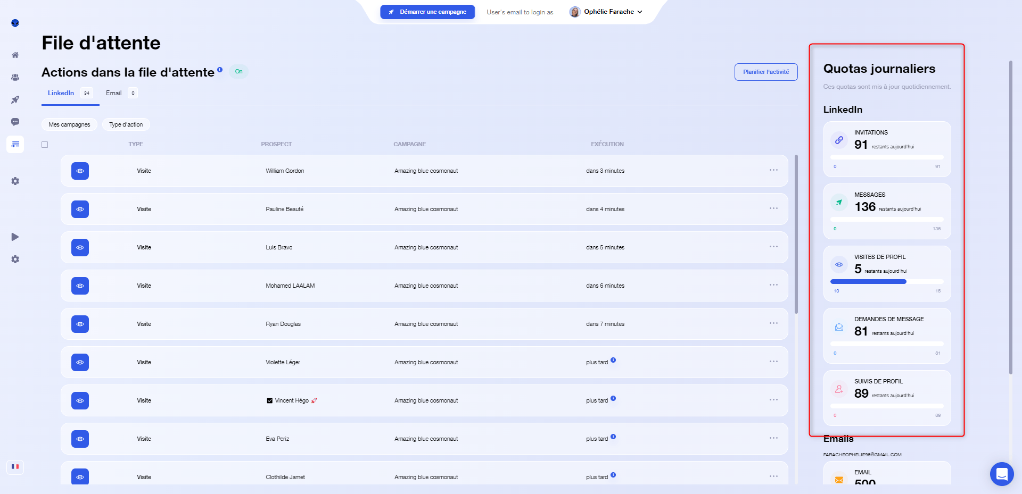Click the Planifier l'activité button
The height and width of the screenshot is (494, 1022).
click(x=766, y=72)
